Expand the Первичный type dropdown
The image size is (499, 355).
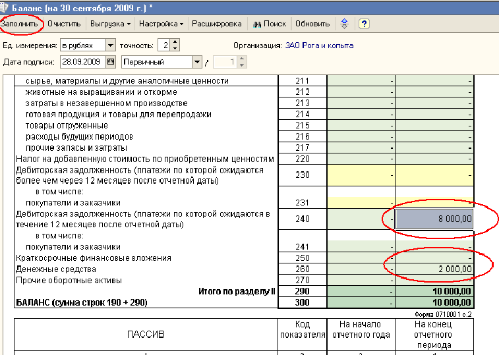point(196,62)
